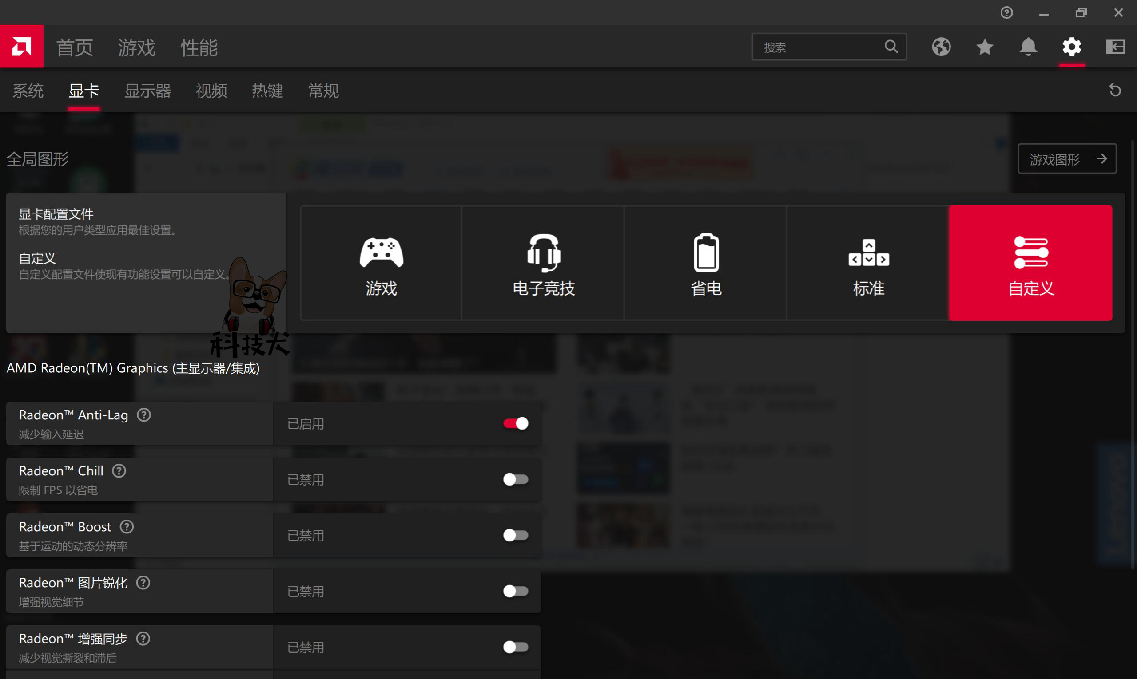Enable Radeon Boost toggle
The width and height of the screenshot is (1137, 679).
click(x=516, y=535)
